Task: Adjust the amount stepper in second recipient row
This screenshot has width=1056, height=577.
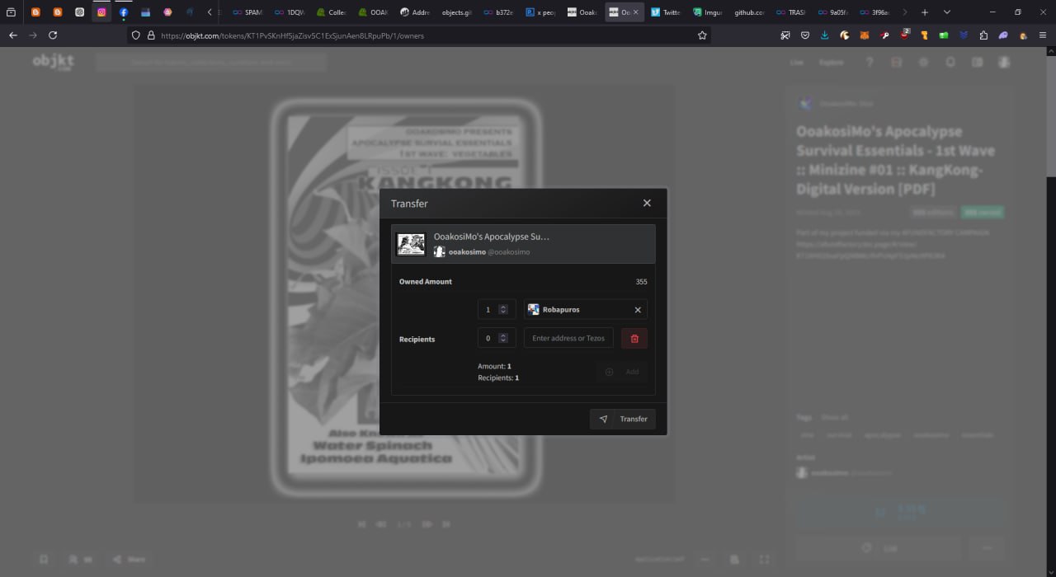Action: click(x=503, y=338)
